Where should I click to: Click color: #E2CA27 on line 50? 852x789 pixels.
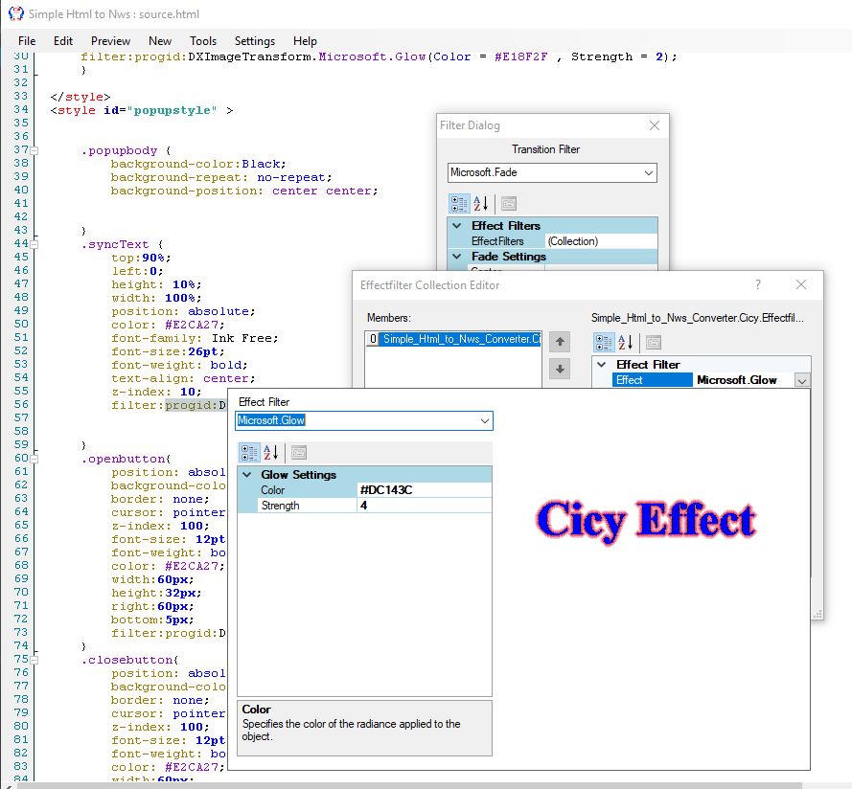[168, 325]
